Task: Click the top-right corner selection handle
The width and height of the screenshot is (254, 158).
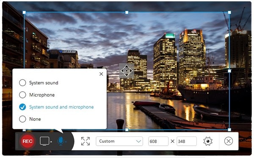Action: click(x=229, y=12)
